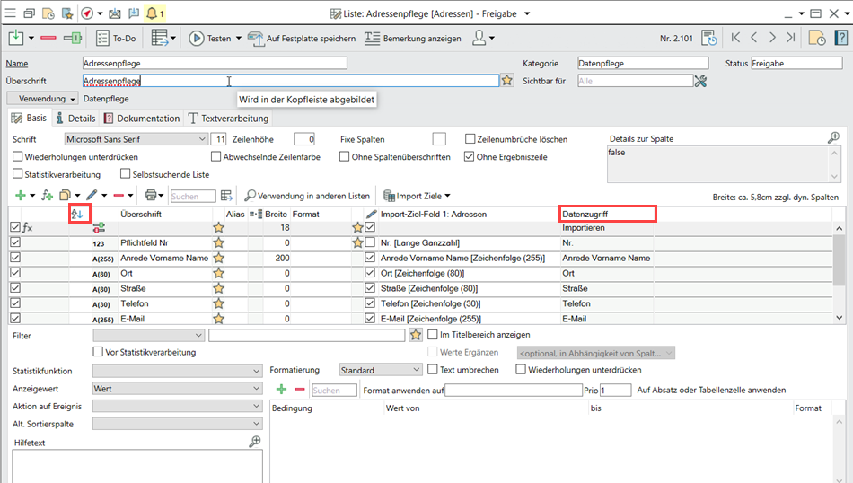Toggle Abwechselnde Zeilenfarbe checkbox
The width and height of the screenshot is (853, 483).
tap(215, 157)
